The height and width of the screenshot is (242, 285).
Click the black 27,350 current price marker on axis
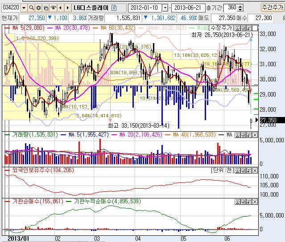[x=272, y=120]
